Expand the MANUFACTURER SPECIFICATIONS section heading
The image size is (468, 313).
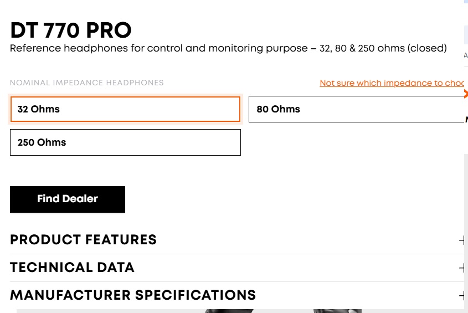pos(133,295)
